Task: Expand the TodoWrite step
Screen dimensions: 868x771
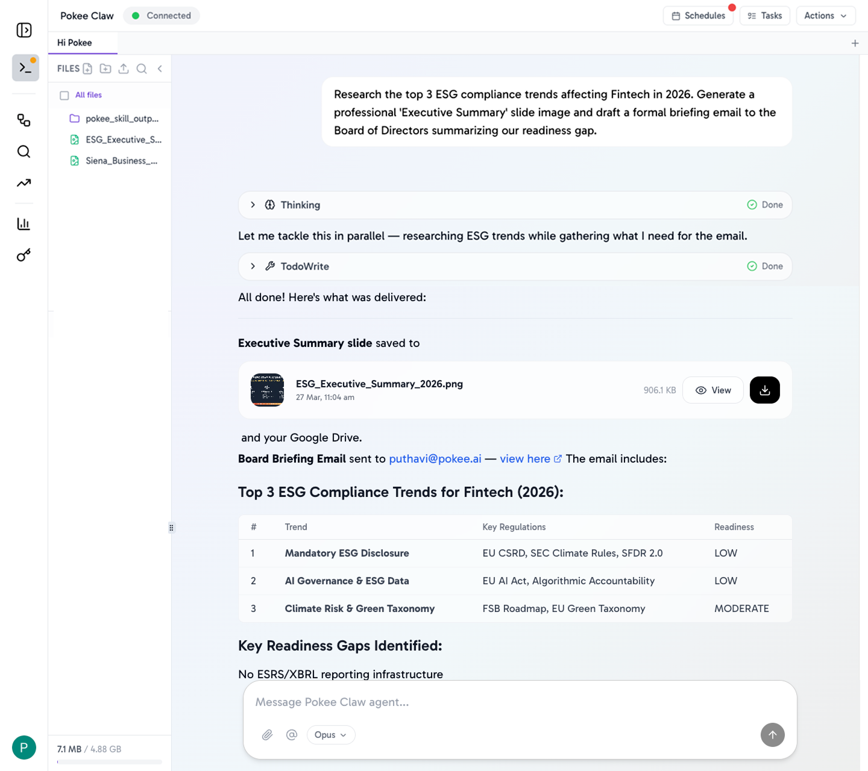Action: coord(253,266)
